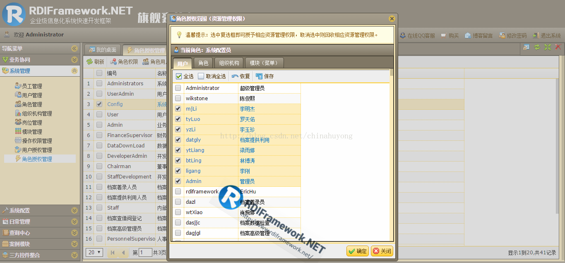565x263 pixels.
Task: Click the 保存 save icon in dialog toolbar
Action: point(259,76)
